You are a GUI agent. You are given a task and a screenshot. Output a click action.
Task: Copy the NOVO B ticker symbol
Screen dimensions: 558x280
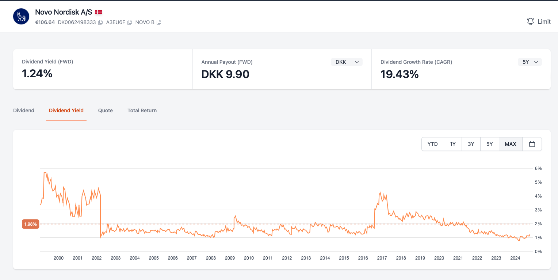coord(159,23)
